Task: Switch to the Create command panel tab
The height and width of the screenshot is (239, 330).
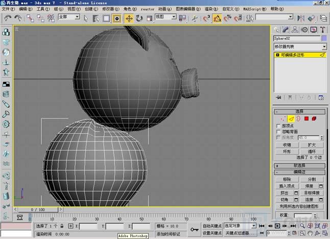Action: tap(276, 30)
